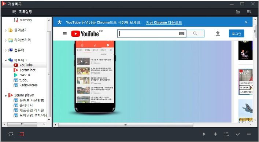The image size is (259, 142).
Task: Open the 제품문의 게시판 entry
Action: coord(32,110)
